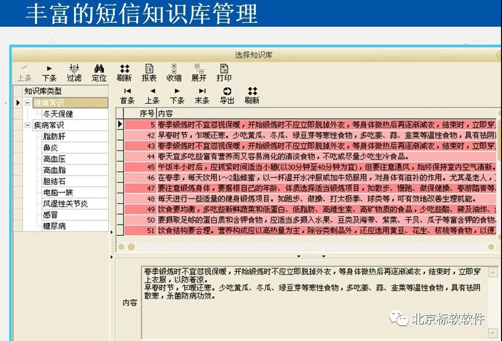The height and width of the screenshot is (341, 502).
Task: Click 刷新 in the top toolbar
Action: tap(124, 73)
